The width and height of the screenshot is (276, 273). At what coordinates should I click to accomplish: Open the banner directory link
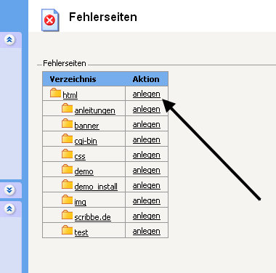(x=86, y=126)
